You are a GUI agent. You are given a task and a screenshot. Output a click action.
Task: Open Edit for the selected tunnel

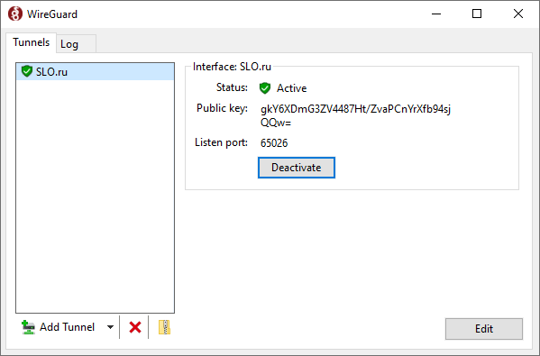point(484,329)
